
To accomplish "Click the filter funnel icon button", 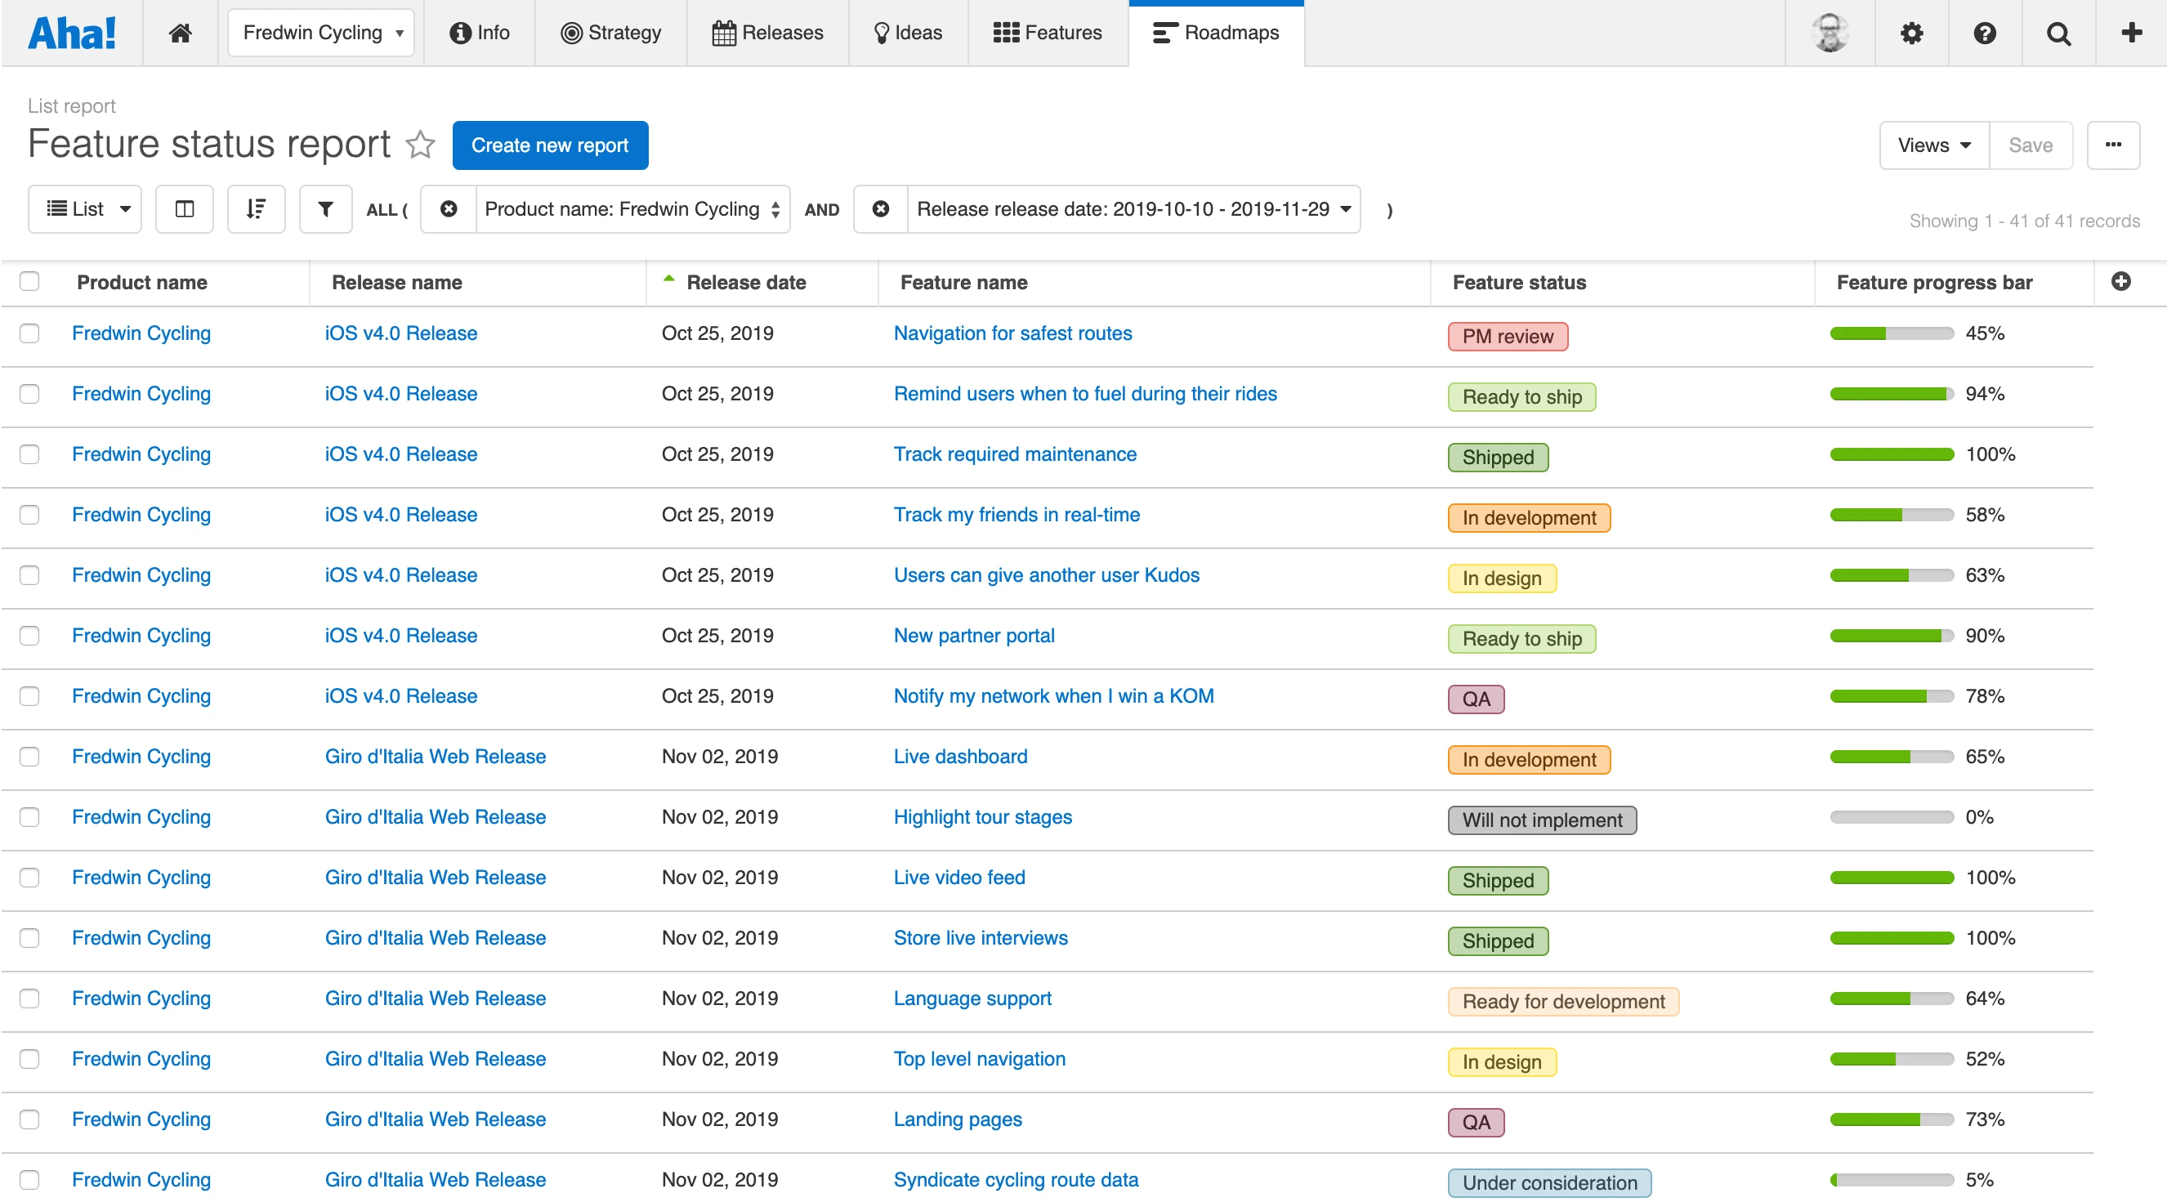I will pyautogui.click(x=325, y=208).
